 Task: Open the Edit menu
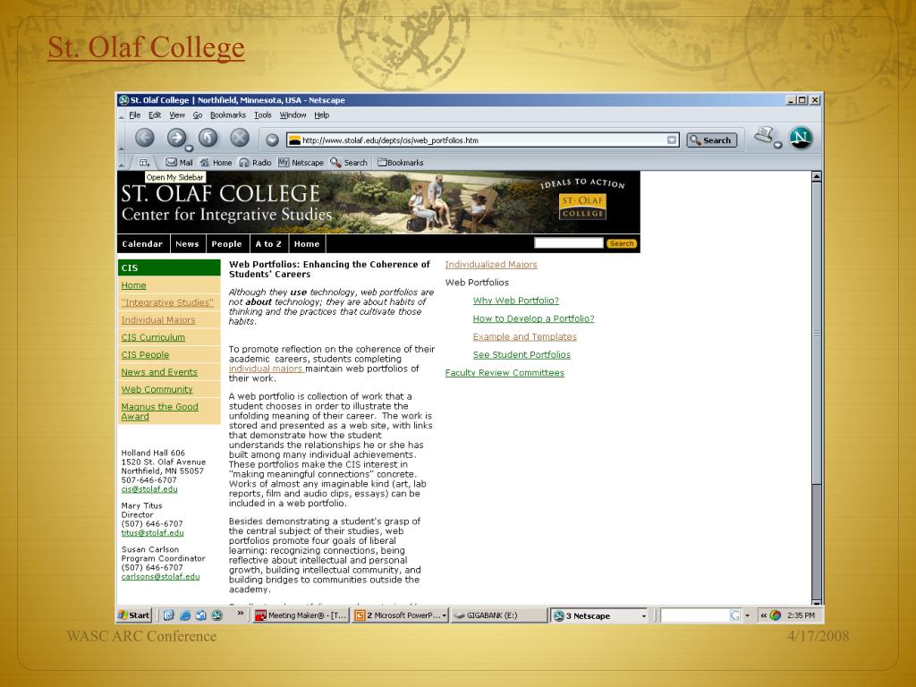155,115
